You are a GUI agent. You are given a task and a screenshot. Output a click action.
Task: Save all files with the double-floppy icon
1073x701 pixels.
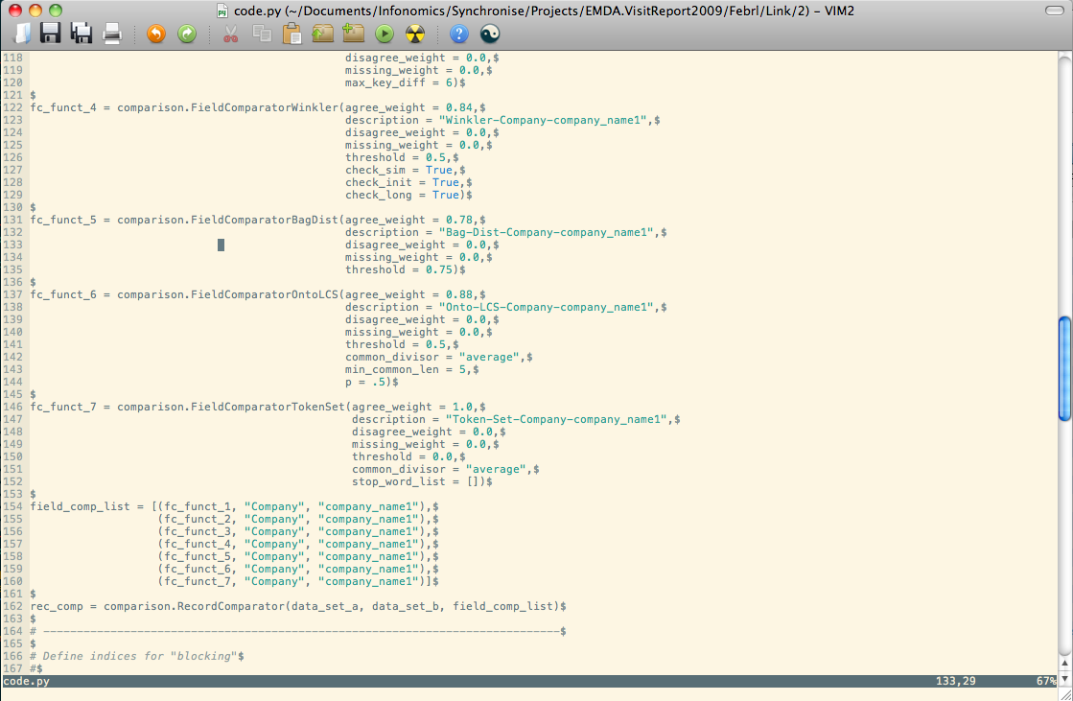(x=81, y=33)
